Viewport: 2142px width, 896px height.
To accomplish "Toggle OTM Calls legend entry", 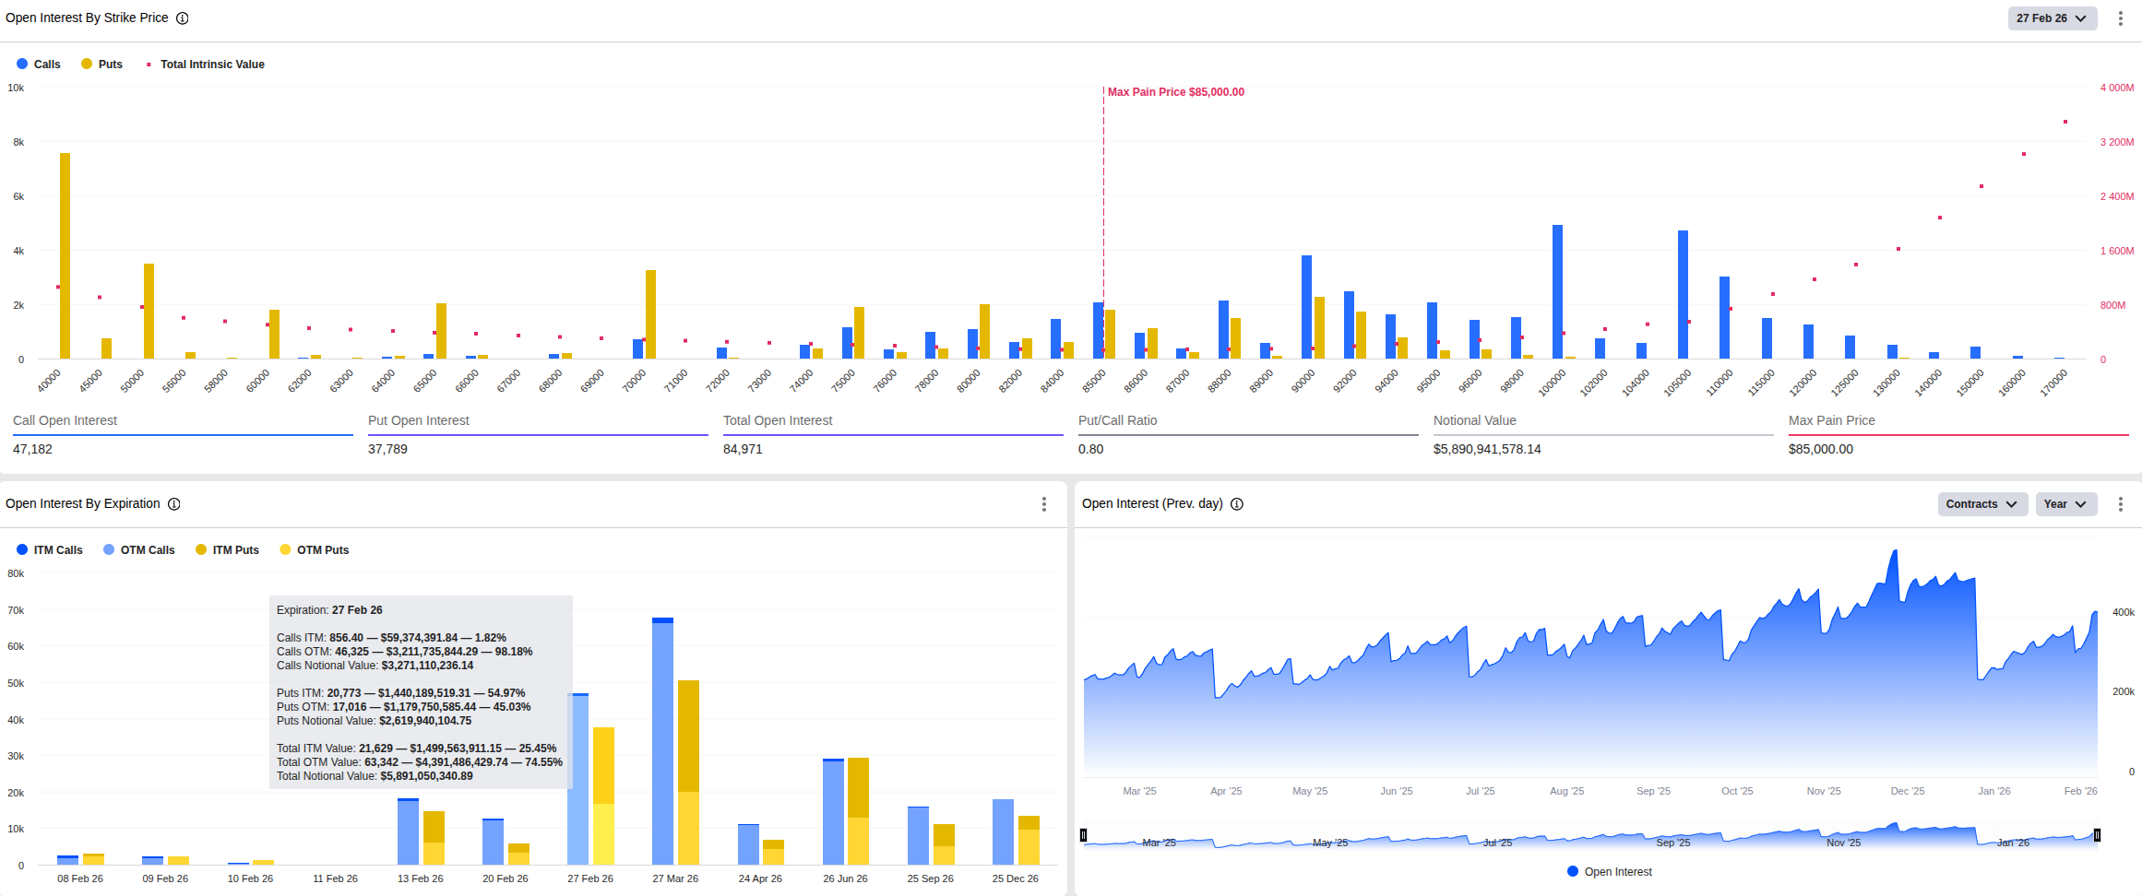I will click(139, 550).
